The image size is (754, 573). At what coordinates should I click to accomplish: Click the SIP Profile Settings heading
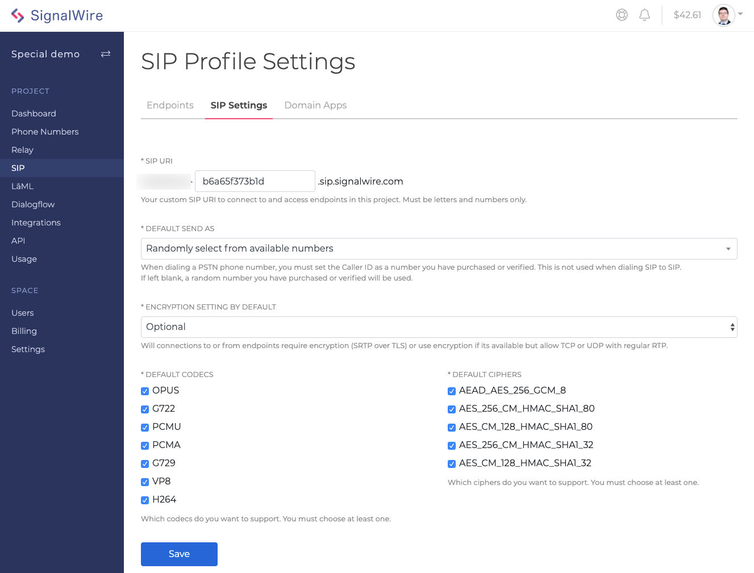[x=248, y=61]
